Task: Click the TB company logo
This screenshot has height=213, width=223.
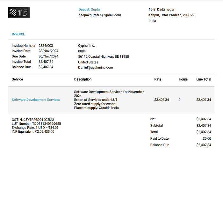Action: click(x=19, y=12)
